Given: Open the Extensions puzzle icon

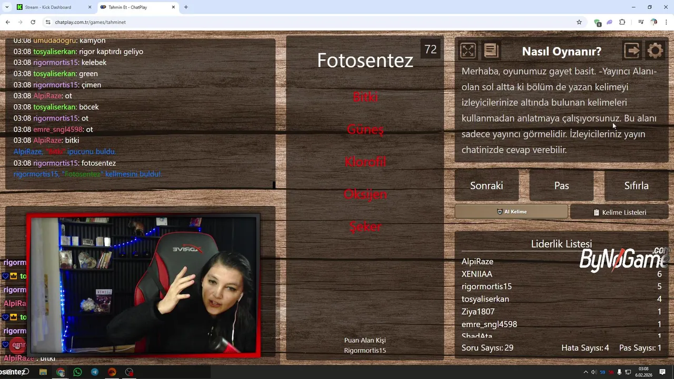Looking at the screenshot, I should click(x=622, y=22).
